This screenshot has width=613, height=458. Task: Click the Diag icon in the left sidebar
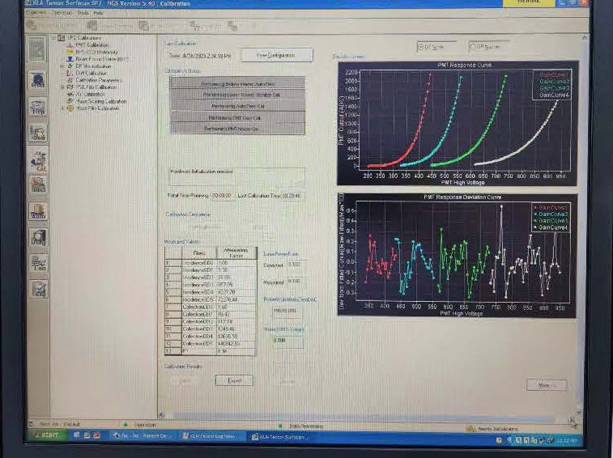pyautogui.click(x=38, y=237)
